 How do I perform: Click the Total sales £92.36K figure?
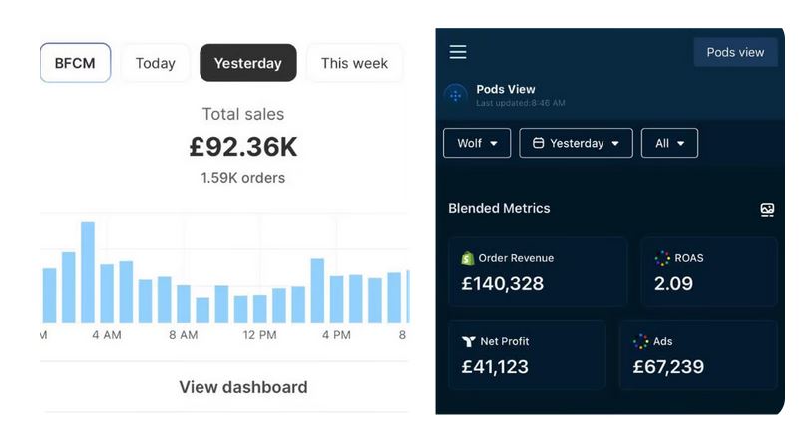click(x=243, y=147)
